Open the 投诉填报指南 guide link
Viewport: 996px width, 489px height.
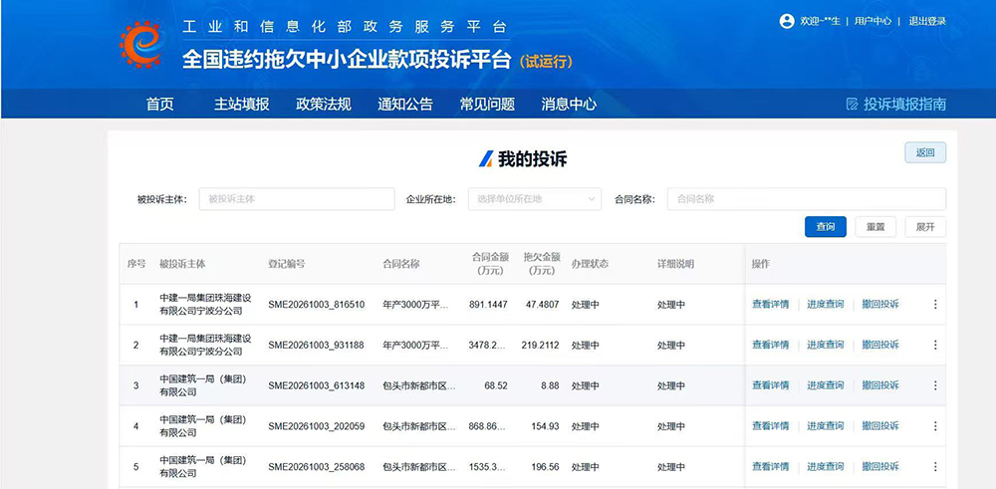[904, 105]
